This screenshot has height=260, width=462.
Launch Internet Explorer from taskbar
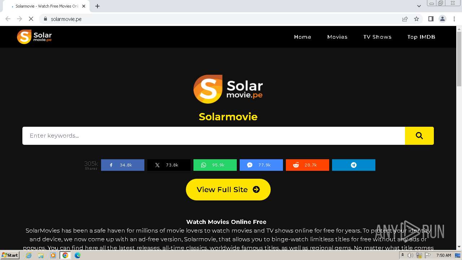click(x=29, y=255)
